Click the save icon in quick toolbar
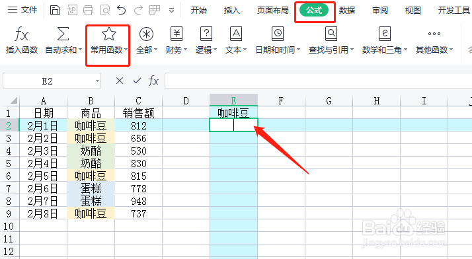This screenshot has height=259, width=472. (55, 10)
